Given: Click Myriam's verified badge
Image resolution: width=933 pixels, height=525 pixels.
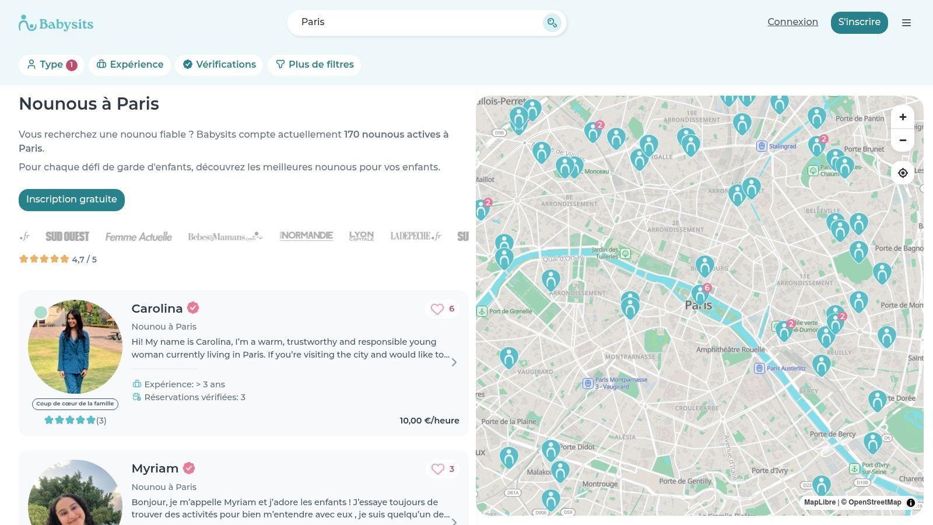Looking at the screenshot, I should (x=189, y=468).
